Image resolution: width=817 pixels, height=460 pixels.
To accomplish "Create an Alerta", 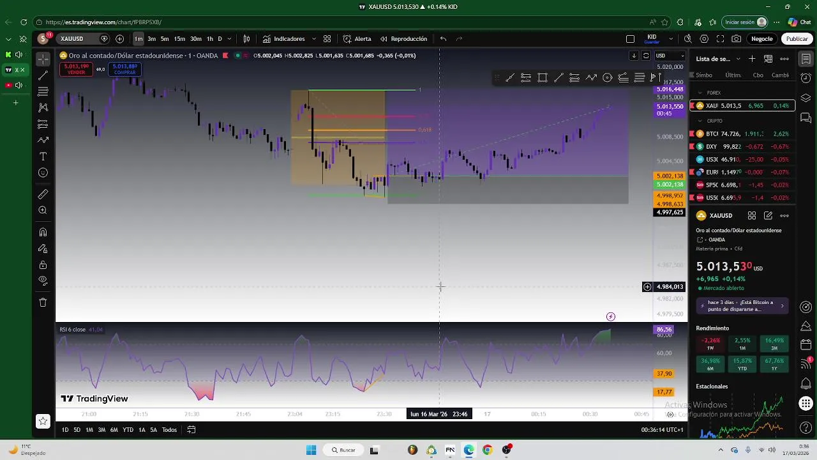I will click(357, 39).
